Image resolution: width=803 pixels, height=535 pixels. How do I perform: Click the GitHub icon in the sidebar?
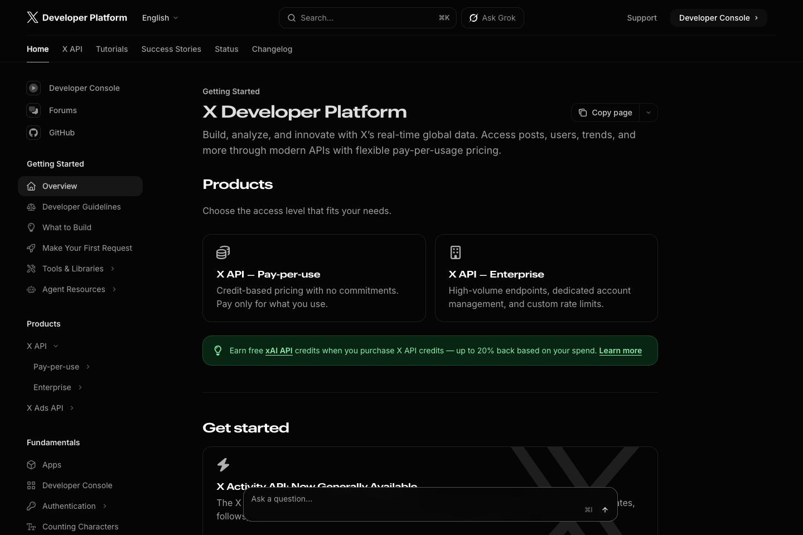click(33, 133)
